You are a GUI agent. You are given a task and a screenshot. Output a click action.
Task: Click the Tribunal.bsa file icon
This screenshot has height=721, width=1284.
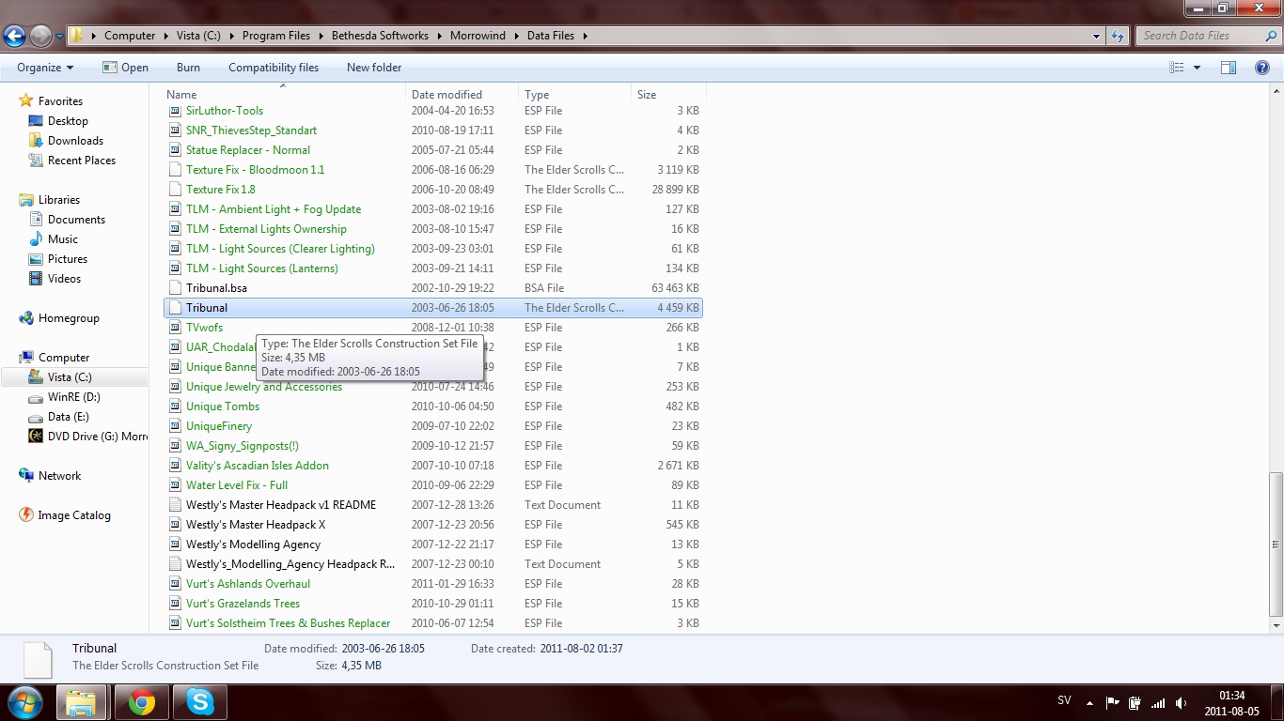175,288
